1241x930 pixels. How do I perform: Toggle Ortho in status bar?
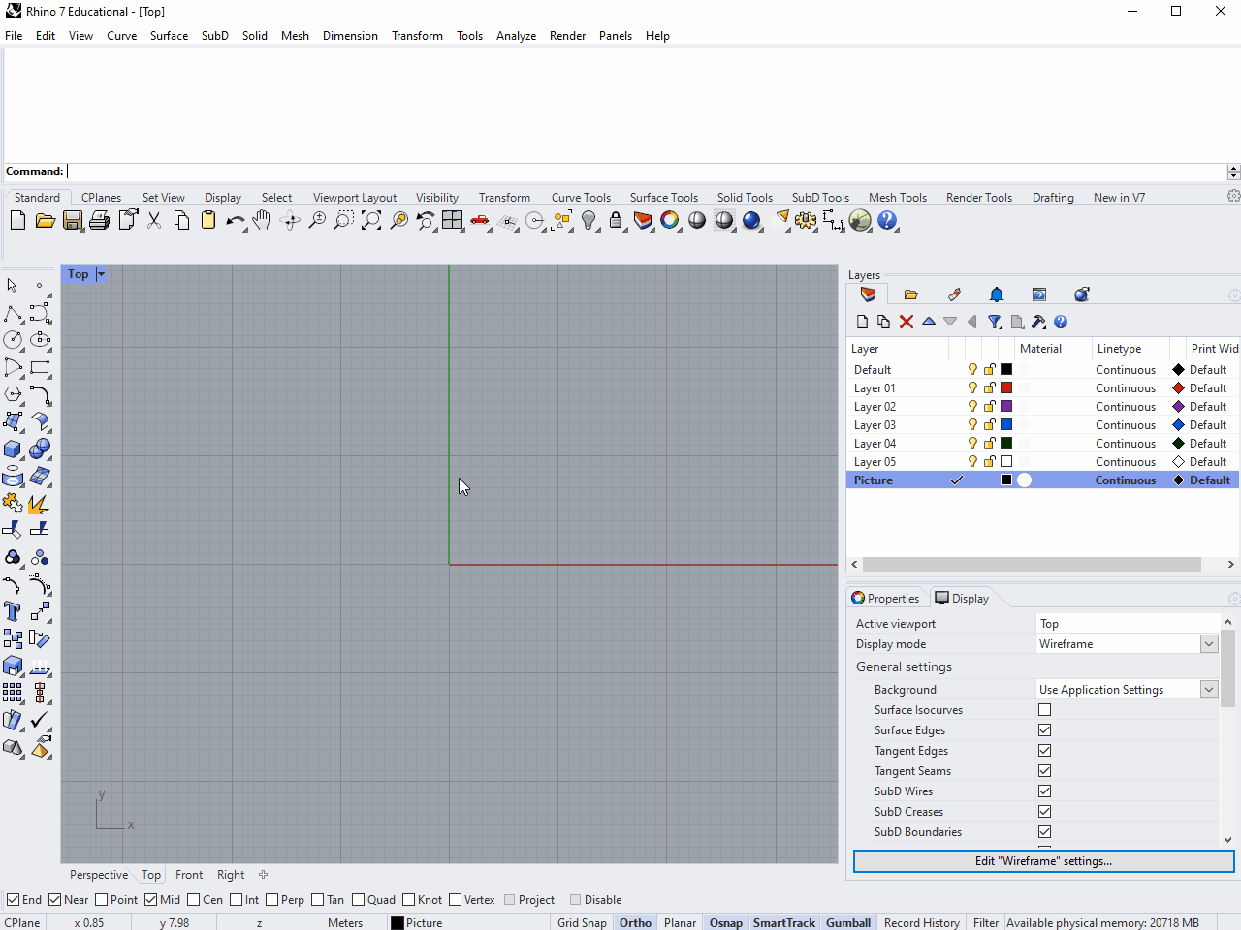pos(635,923)
